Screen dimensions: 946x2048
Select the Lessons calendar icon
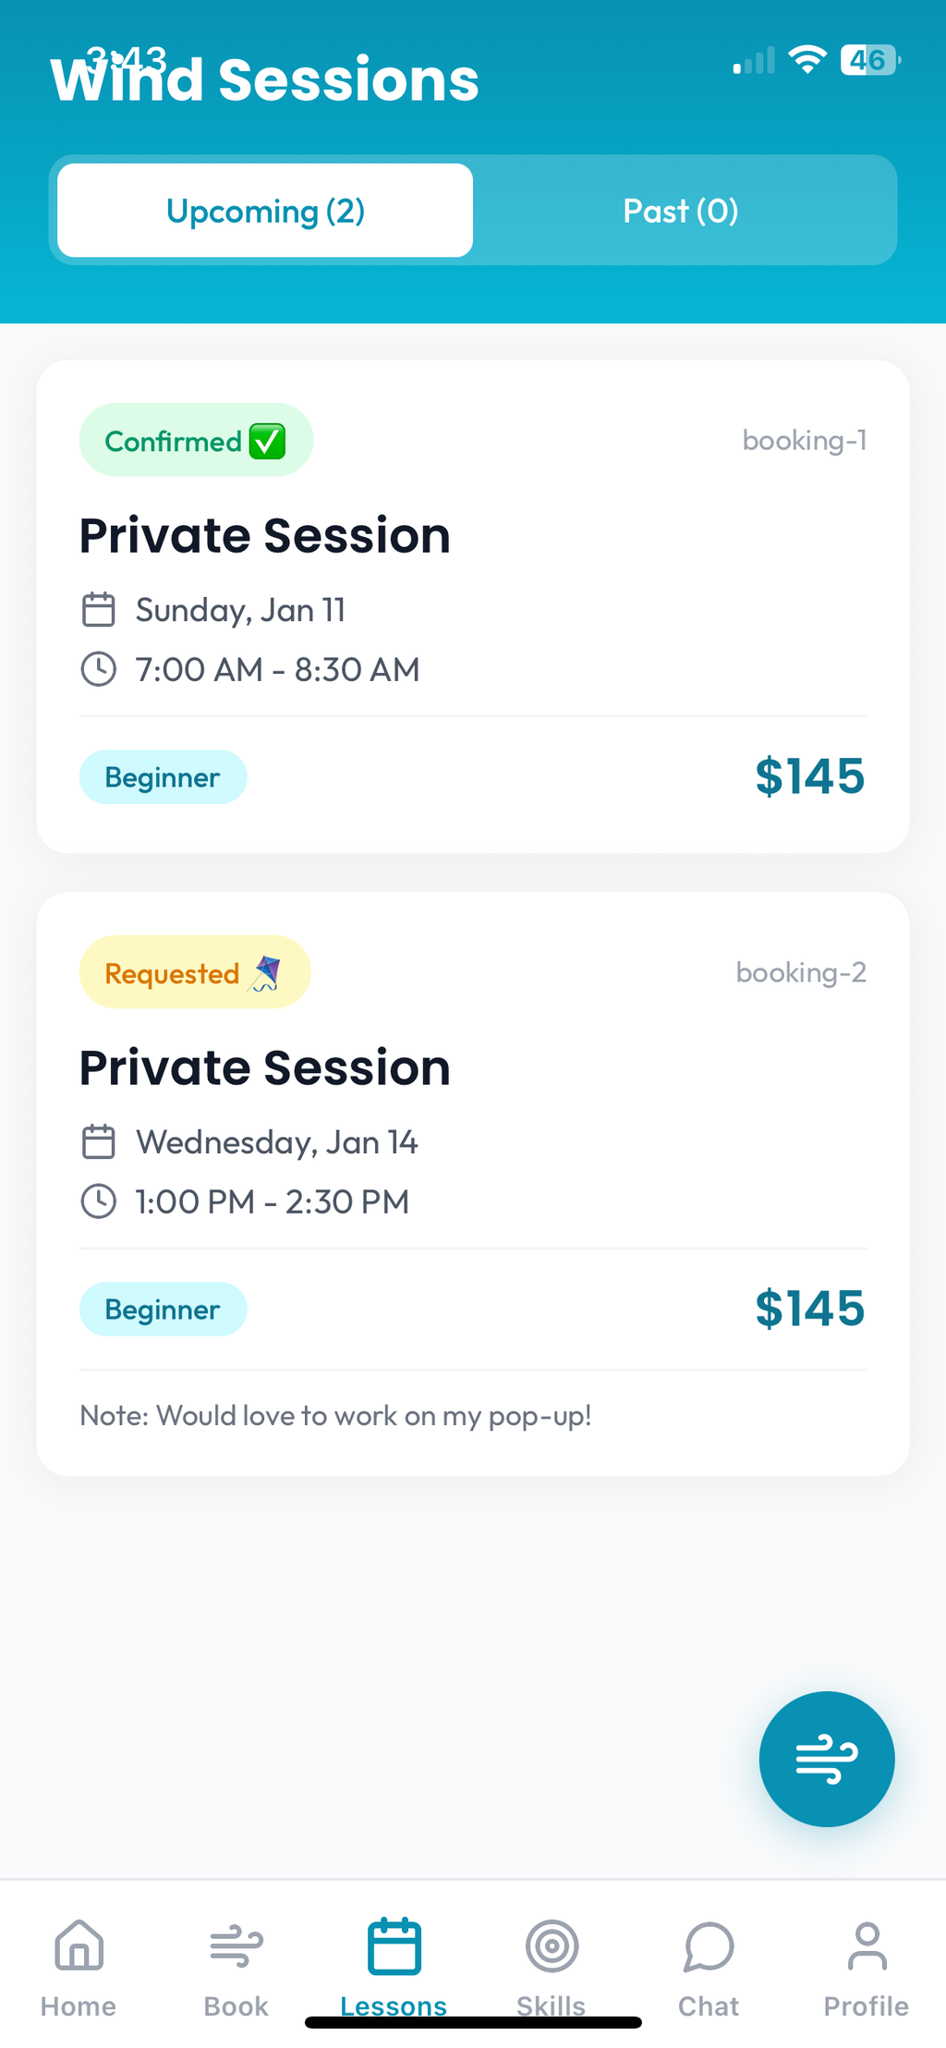394,1946
